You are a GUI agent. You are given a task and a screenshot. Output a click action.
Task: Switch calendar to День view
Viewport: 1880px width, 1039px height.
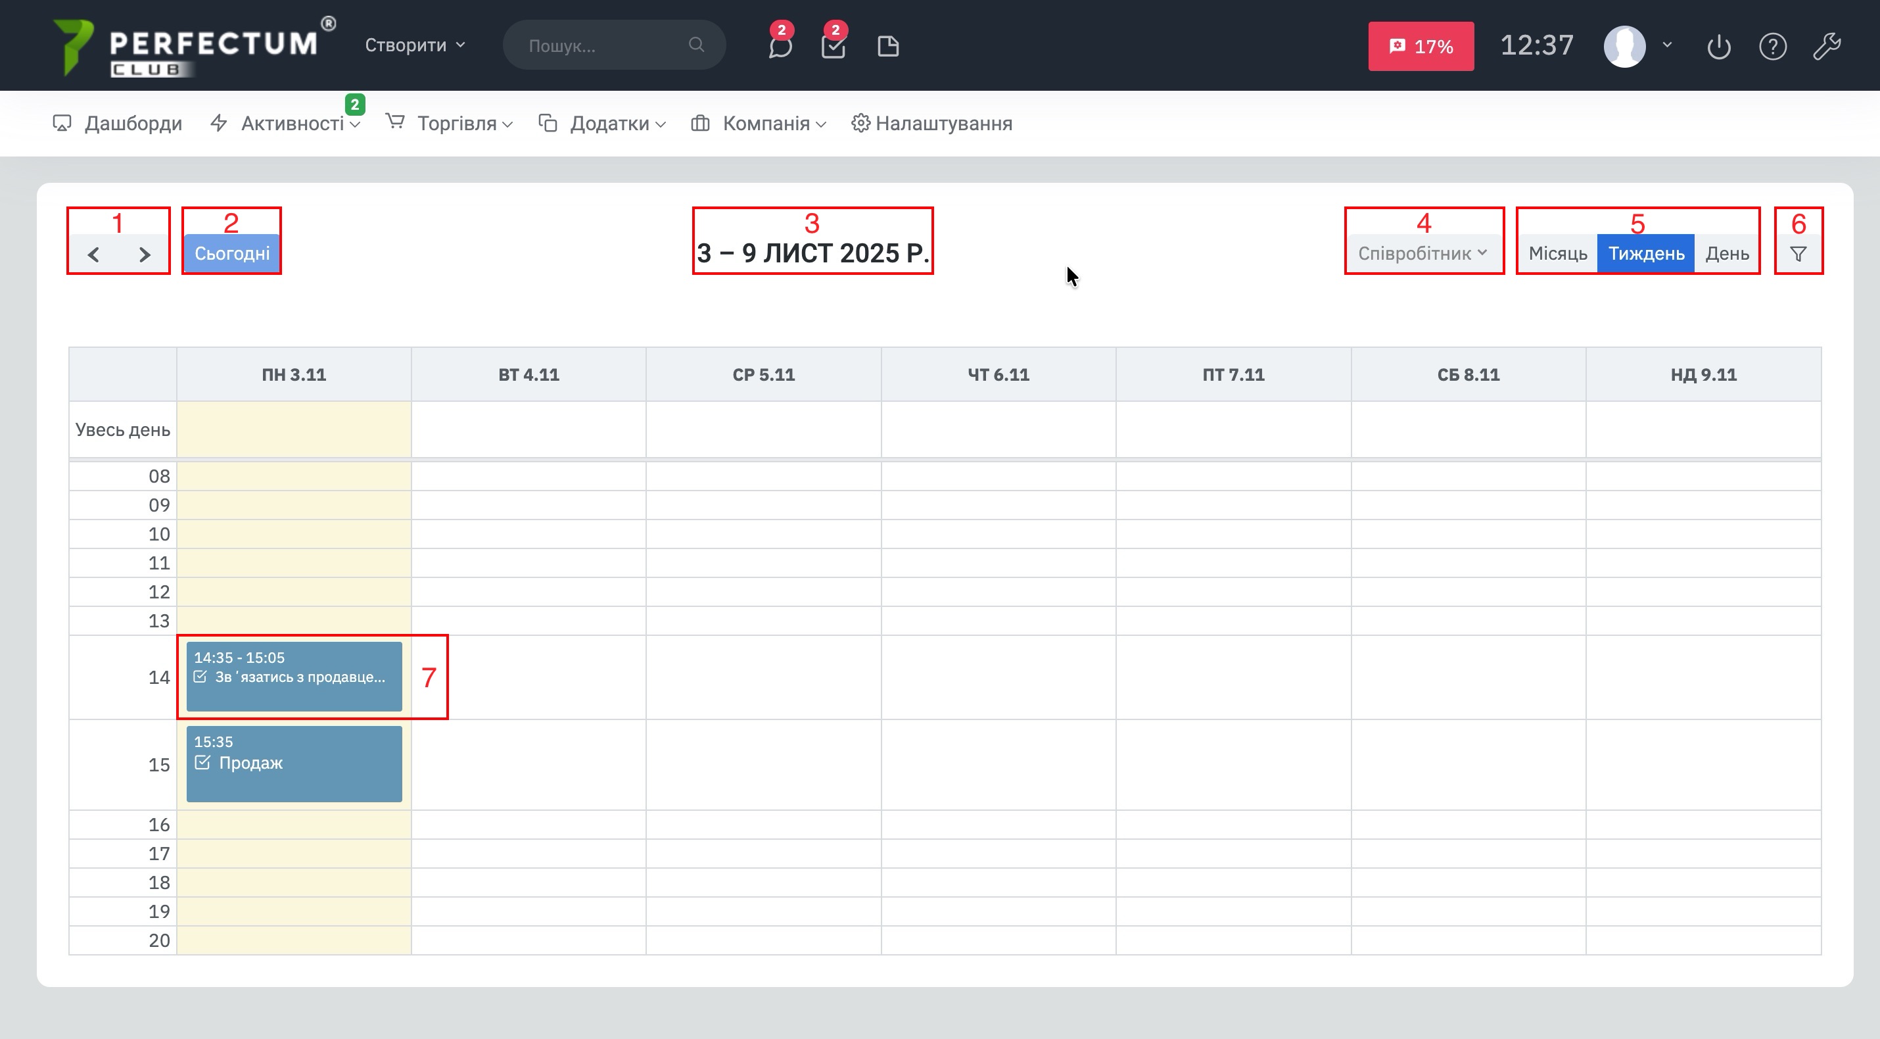(1727, 253)
